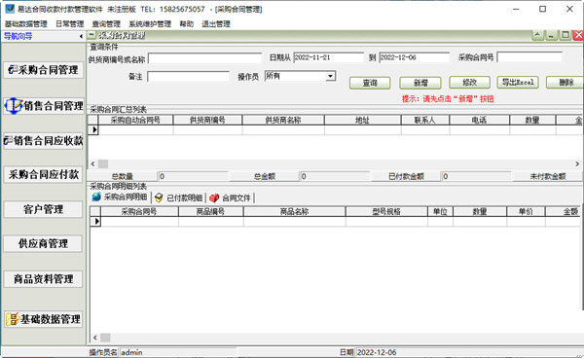Click the admin operator name in status bar
This screenshot has height=358, width=584.
tap(131, 352)
